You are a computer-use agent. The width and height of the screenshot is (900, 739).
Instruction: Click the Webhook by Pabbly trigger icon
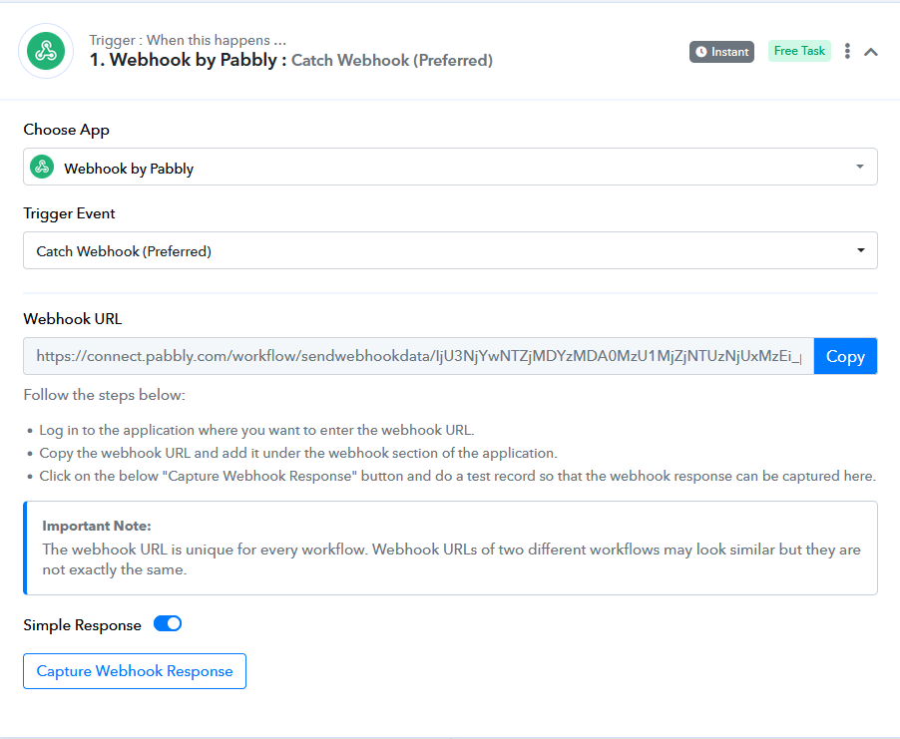(46, 51)
